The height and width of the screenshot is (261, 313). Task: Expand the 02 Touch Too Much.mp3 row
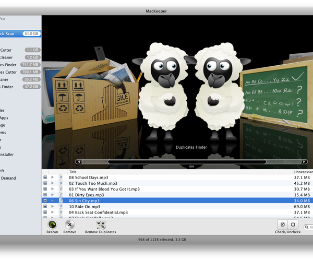[53, 183]
